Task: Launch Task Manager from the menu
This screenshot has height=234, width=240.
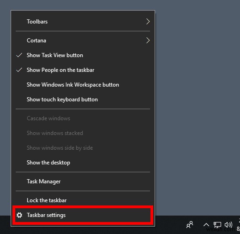Action: click(x=83, y=181)
